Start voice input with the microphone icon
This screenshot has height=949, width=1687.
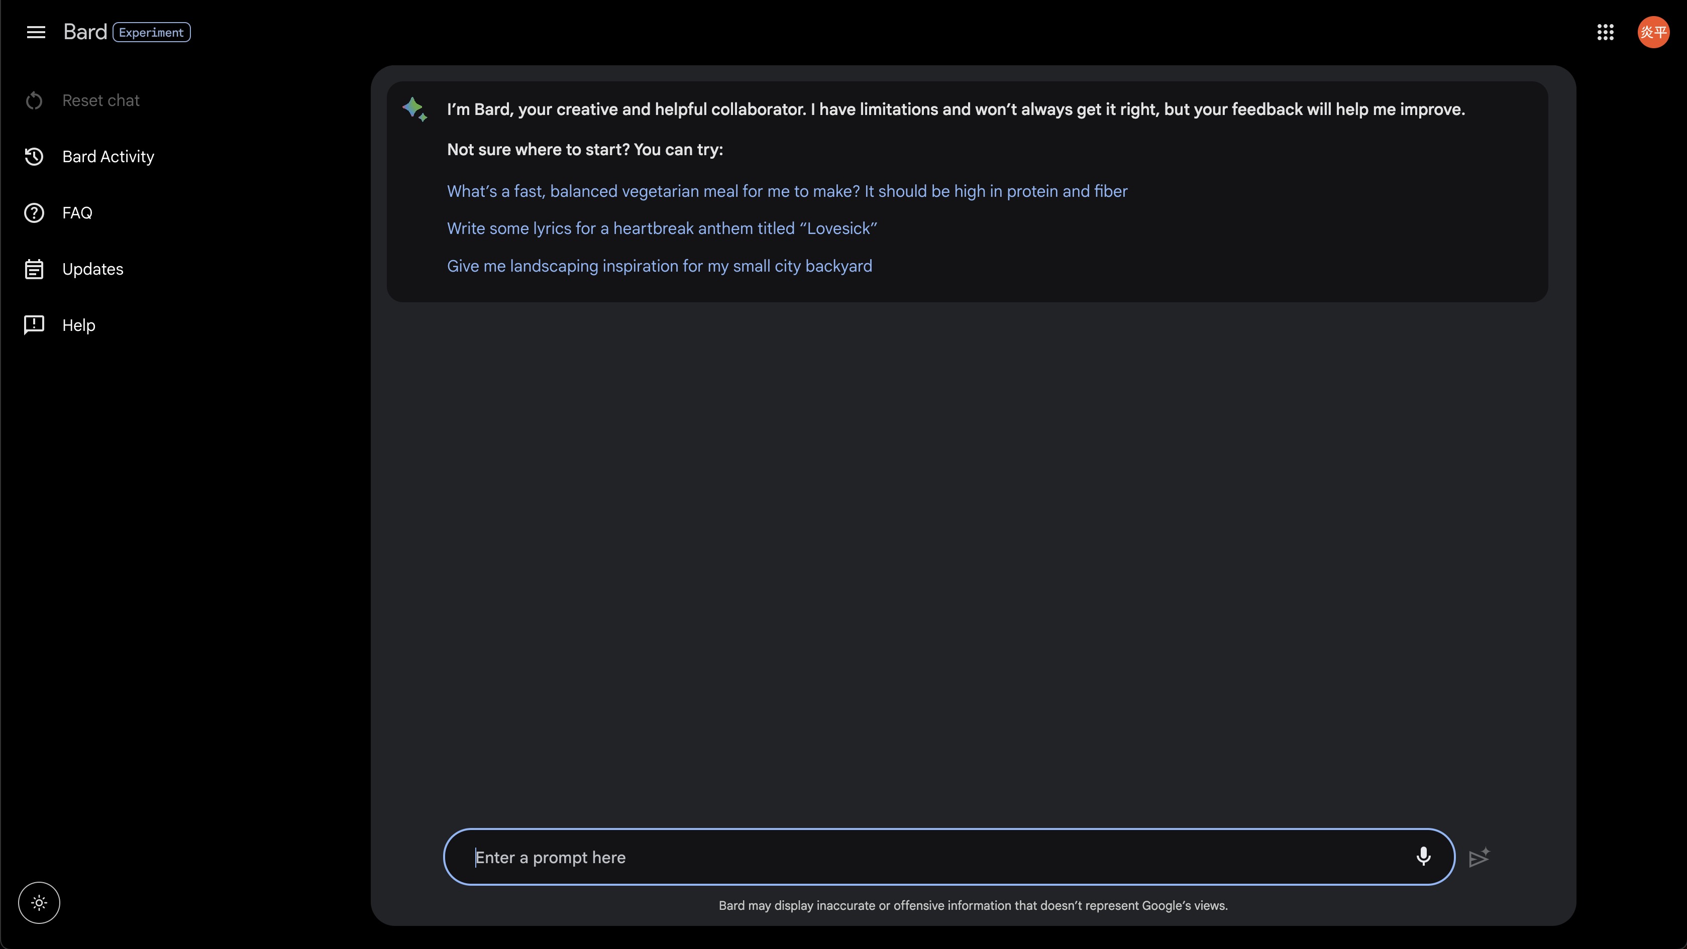(x=1423, y=856)
